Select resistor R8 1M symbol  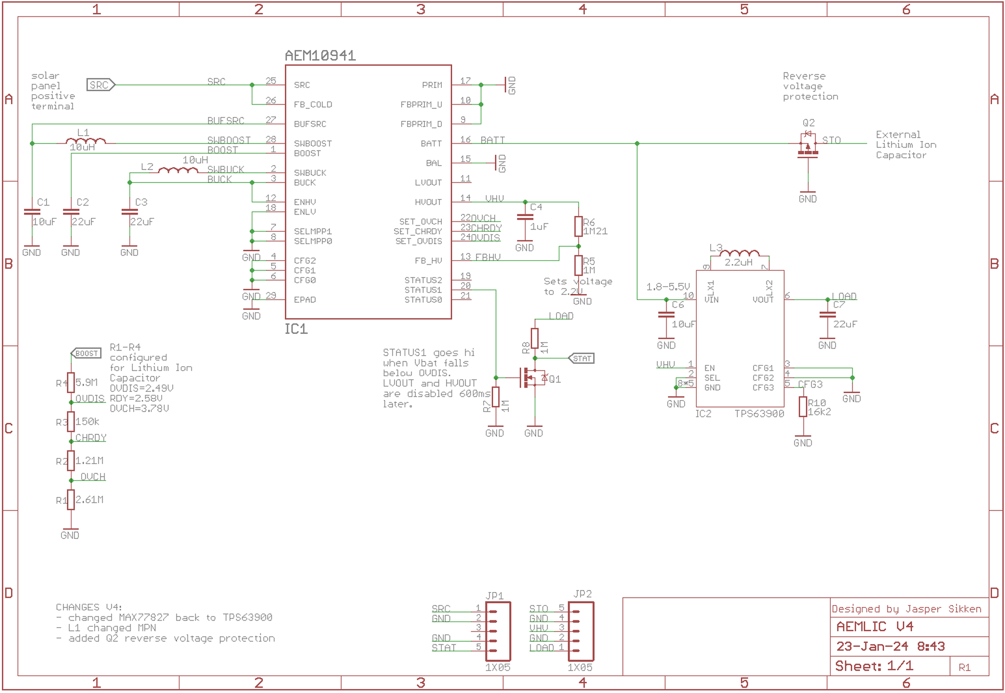point(535,339)
